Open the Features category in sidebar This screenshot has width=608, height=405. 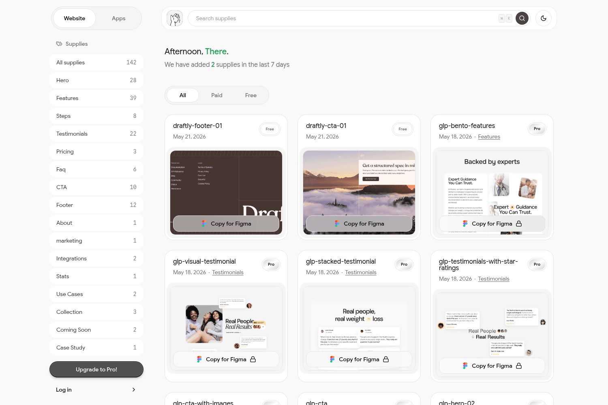tap(96, 98)
